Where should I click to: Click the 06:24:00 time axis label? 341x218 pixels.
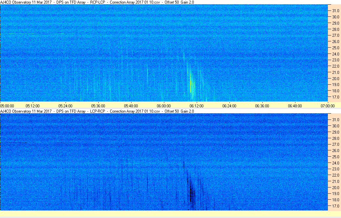(229, 106)
